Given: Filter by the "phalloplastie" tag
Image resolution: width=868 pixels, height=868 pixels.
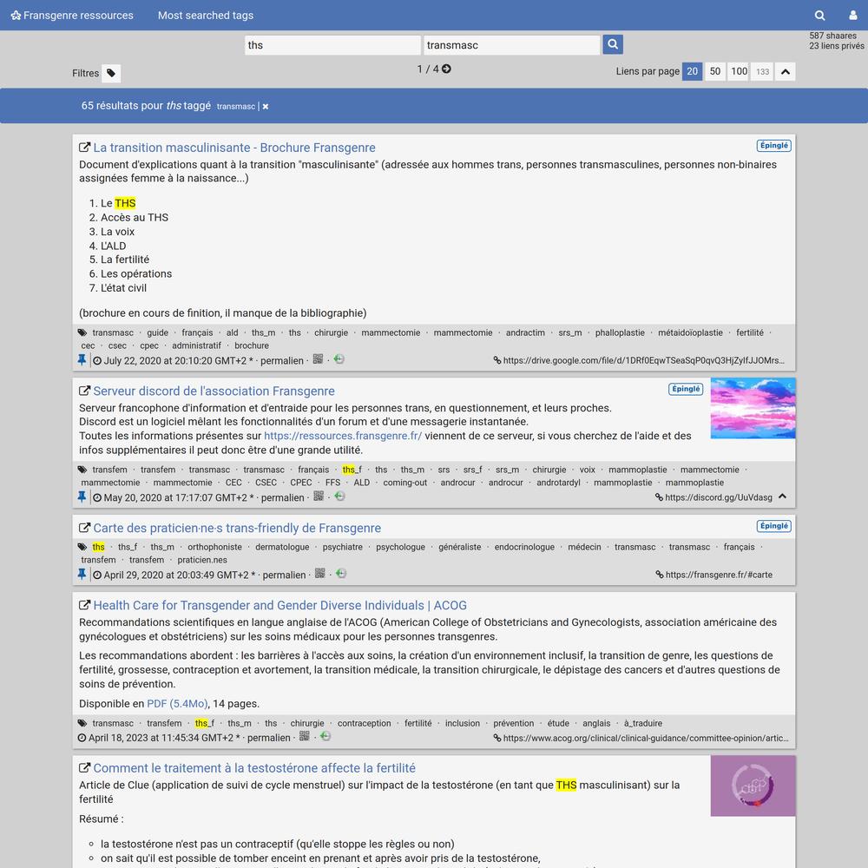Looking at the screenshot, I should point(620,332).
